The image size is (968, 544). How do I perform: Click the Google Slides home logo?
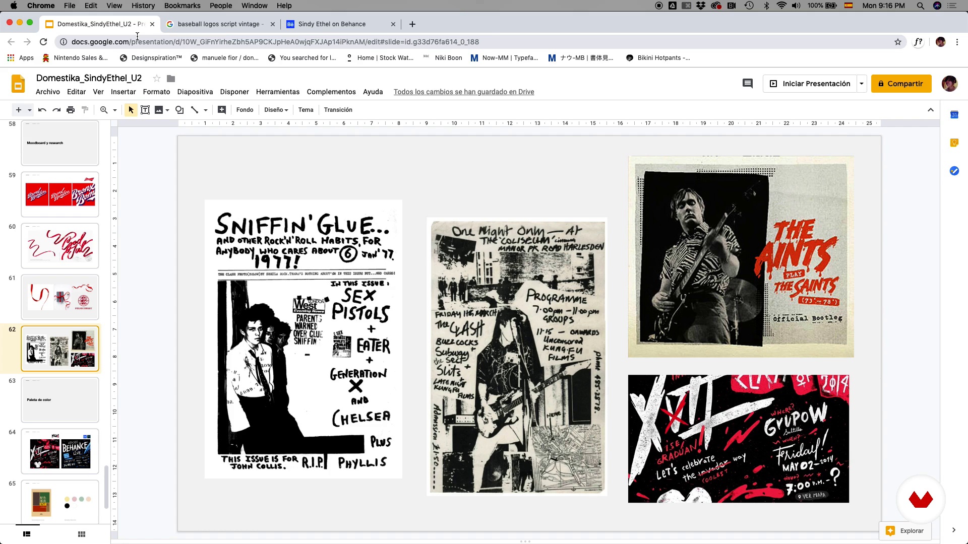(18, 84)
